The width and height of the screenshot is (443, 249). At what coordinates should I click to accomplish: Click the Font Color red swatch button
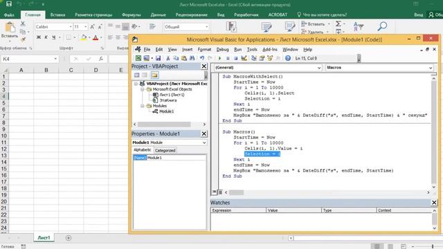(x=96, y=37)
